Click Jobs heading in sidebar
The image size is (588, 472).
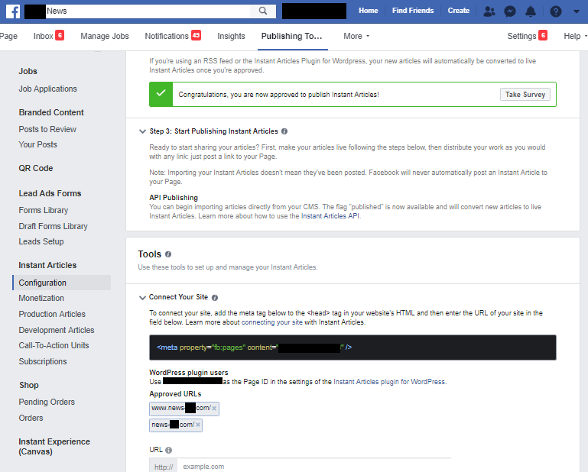pyautogui.click(x=28, y=71)
